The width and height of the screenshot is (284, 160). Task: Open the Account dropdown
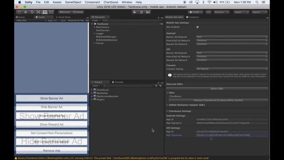pos(221,12)
